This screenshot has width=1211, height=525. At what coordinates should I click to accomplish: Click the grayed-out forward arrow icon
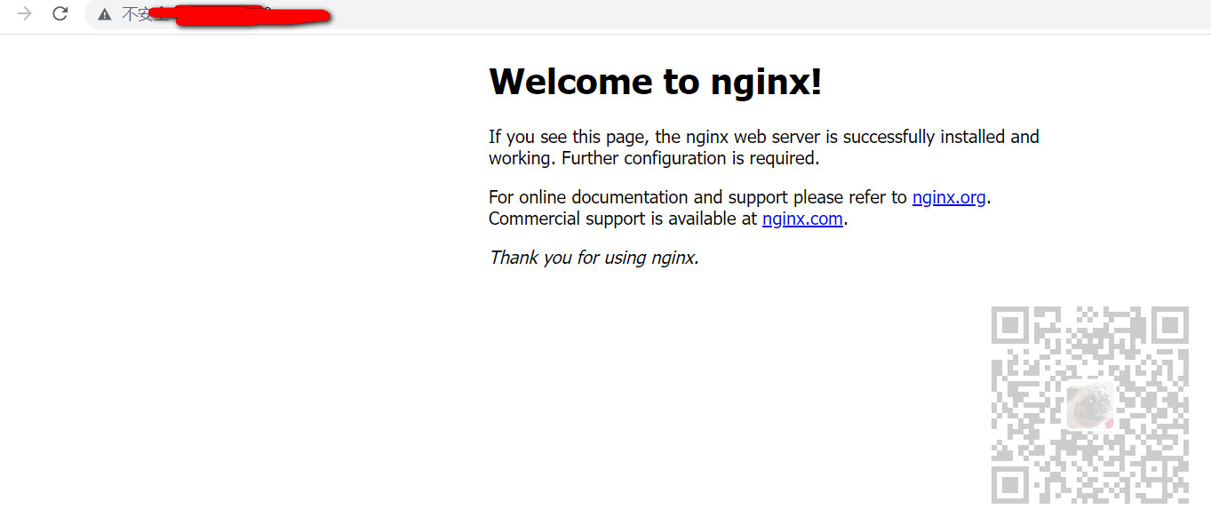[26, 14]
